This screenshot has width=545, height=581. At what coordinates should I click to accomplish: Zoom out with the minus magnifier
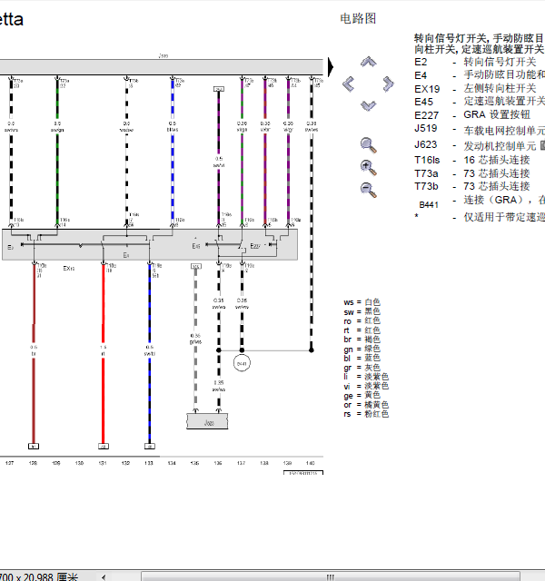point(369,190)
